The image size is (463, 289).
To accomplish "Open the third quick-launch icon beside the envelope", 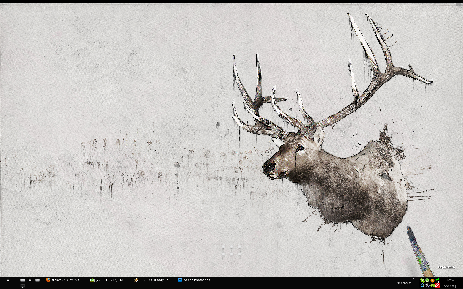I will tap(37, 280).
